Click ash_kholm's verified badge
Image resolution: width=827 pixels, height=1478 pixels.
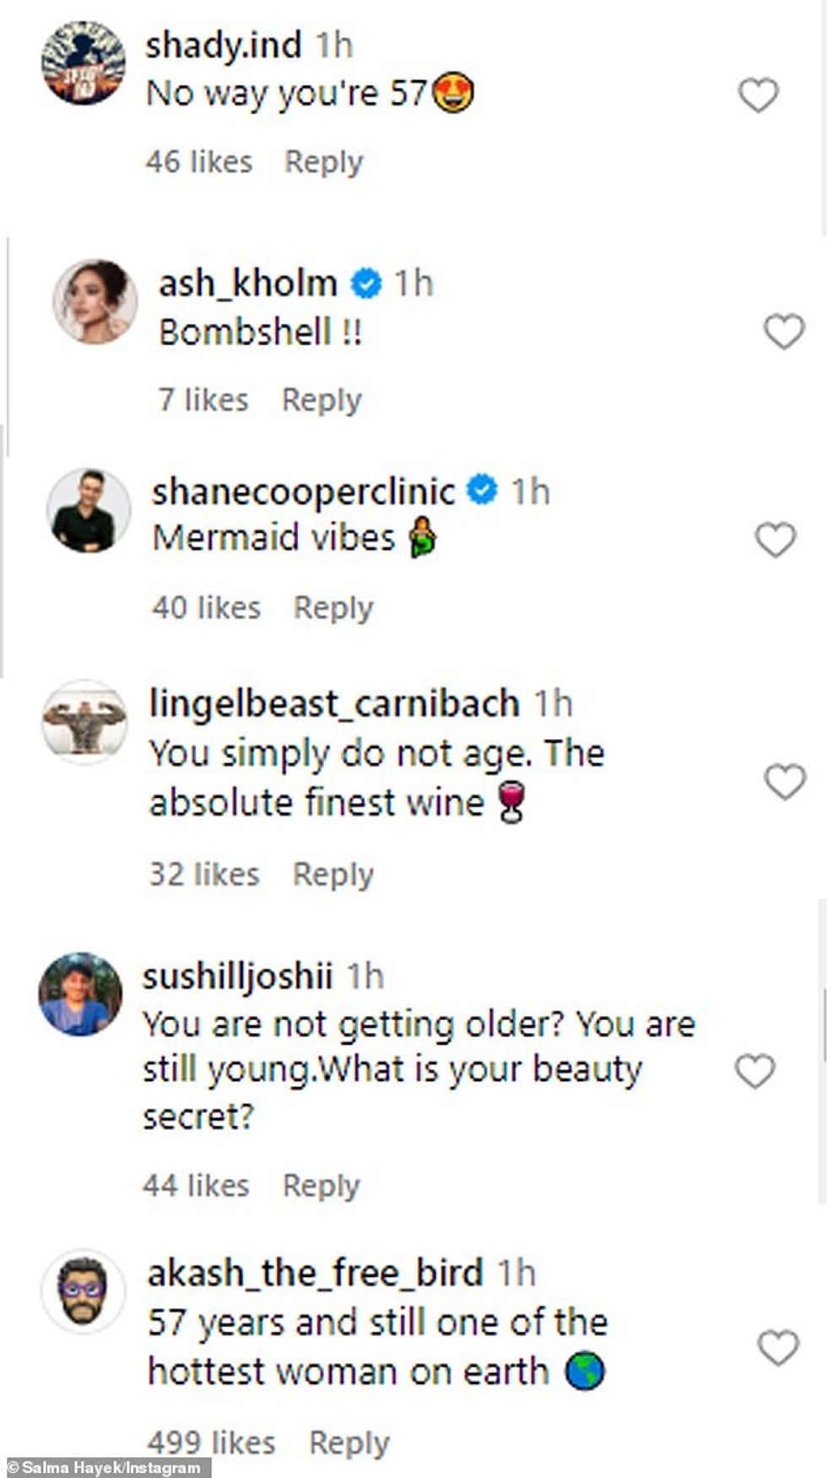(366, 283)
